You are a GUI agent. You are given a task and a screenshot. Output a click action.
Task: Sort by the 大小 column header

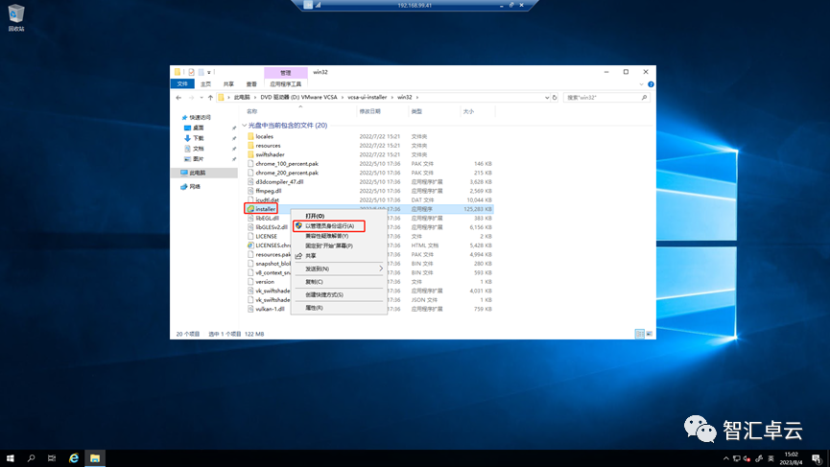tap(468, 111)
